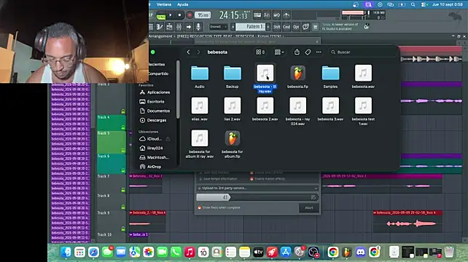Image resolution: width=468 pixels, height=262 pixels.
Task: Open the shopping cart icon
Action: [x=315, y=27]
